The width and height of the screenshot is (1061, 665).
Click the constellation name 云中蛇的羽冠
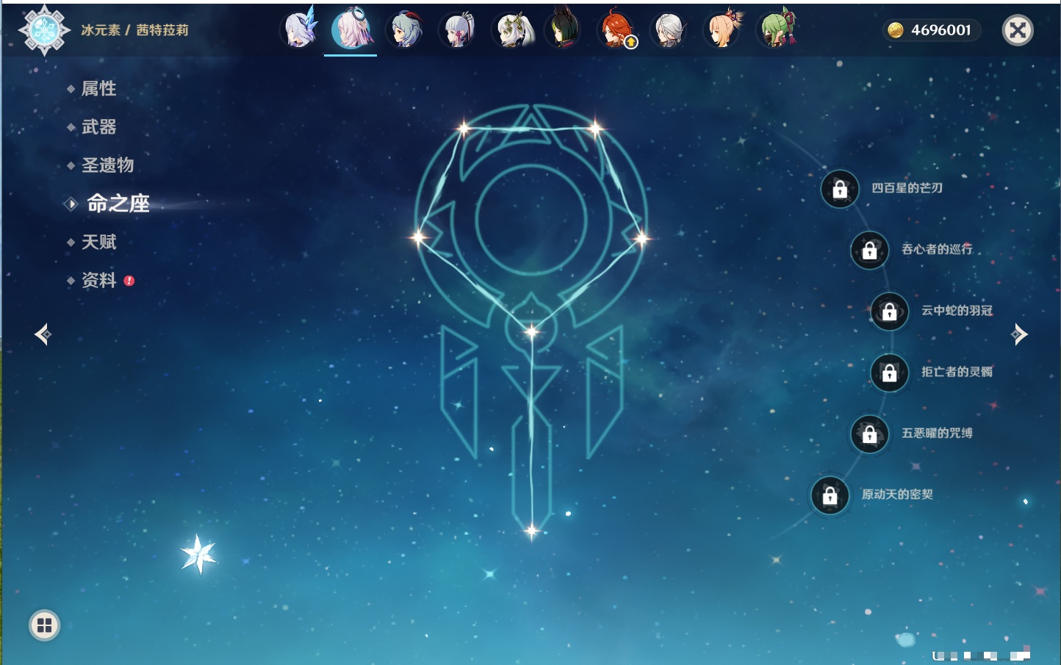coord(957,310)
